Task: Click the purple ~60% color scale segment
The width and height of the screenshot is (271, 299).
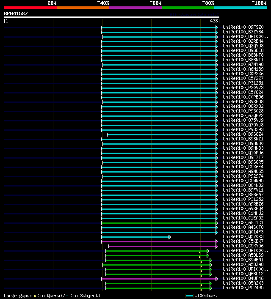Action: point(135,8)
